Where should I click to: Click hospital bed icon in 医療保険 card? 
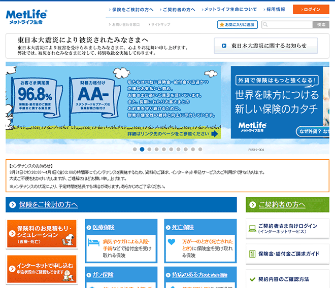coord(94,242)
